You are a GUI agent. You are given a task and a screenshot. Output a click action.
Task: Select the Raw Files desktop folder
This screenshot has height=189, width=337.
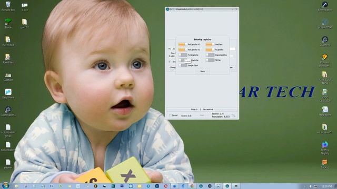(x=8, y=59)
